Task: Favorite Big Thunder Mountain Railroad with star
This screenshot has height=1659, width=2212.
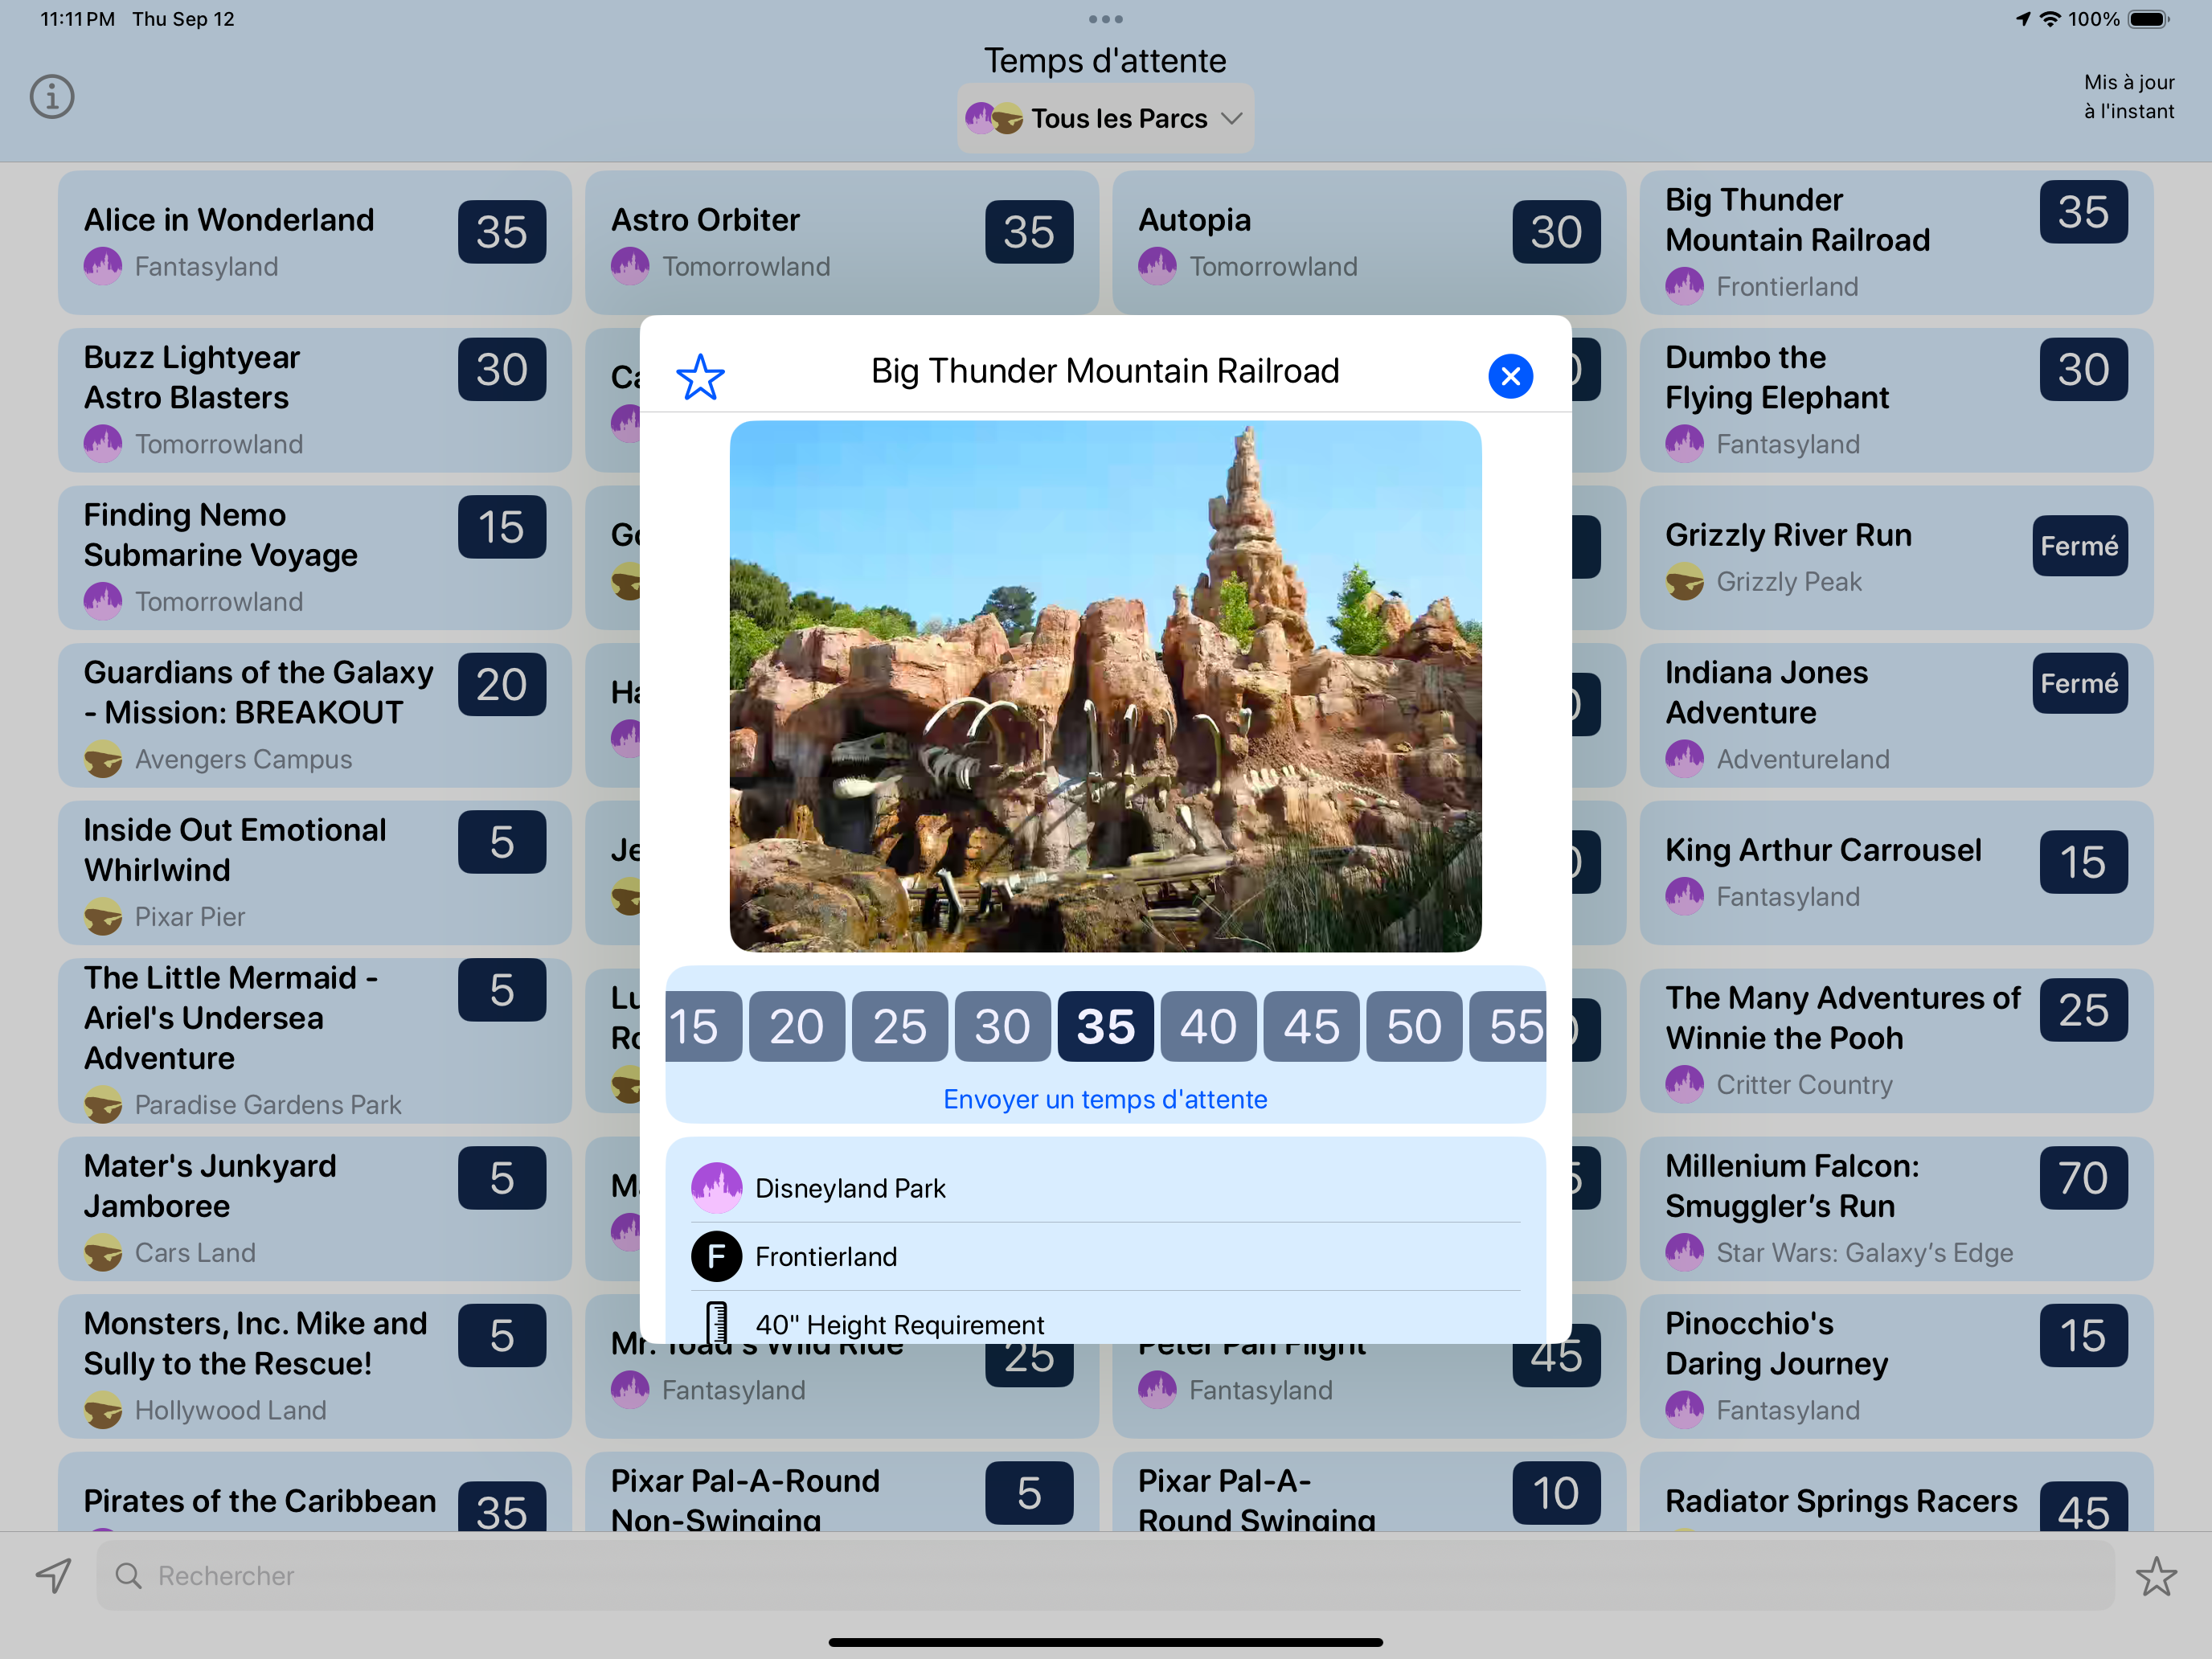Action: 700,377
